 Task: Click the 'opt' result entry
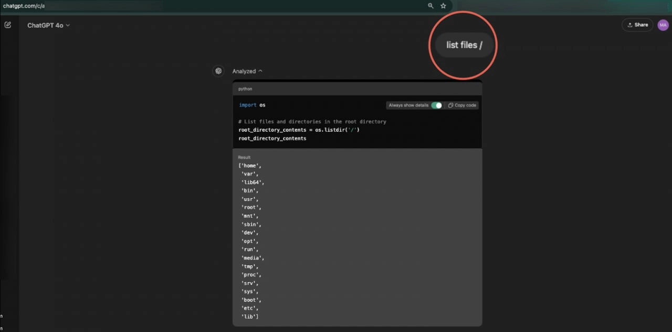pyautogui.click(x=250, y=241)
